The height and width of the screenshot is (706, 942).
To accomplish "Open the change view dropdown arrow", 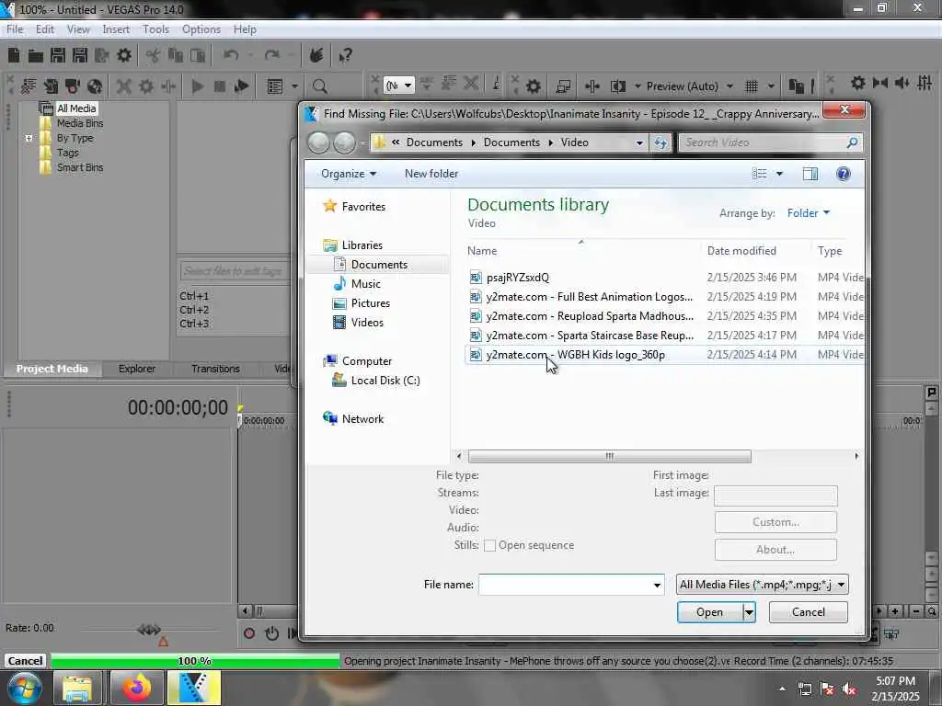I will [x=779, y=174].
